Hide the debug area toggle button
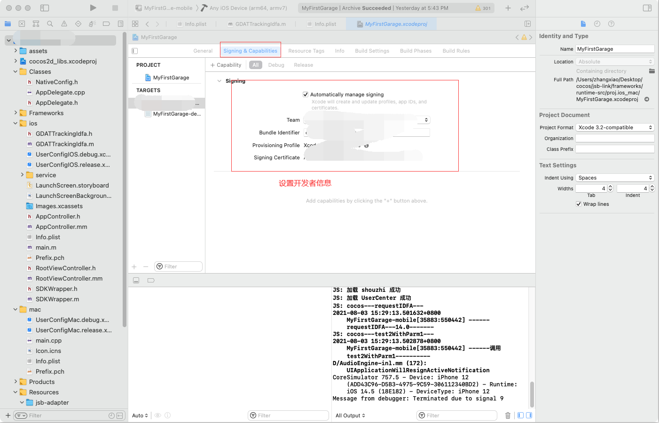 [x=136, y=280]
